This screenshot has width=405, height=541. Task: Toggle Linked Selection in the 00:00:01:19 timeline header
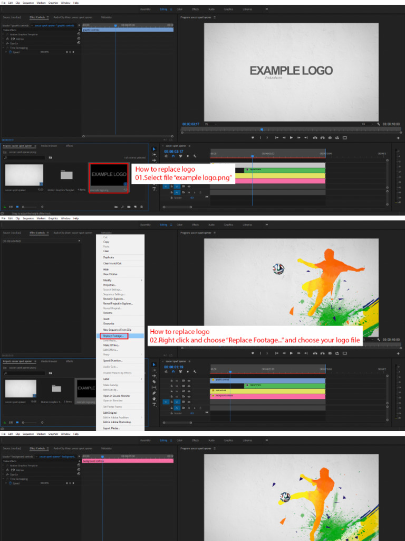(180, 372)
